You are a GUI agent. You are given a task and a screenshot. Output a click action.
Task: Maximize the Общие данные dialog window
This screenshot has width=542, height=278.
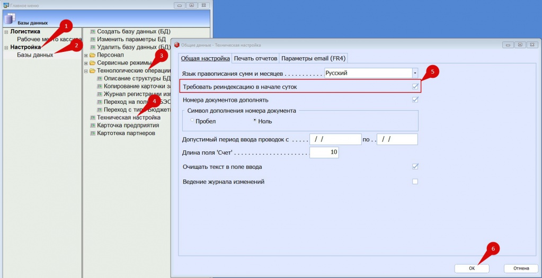tap(520, 45)
